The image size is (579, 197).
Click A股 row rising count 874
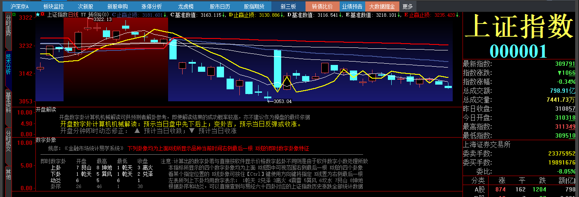coord(500,189)
